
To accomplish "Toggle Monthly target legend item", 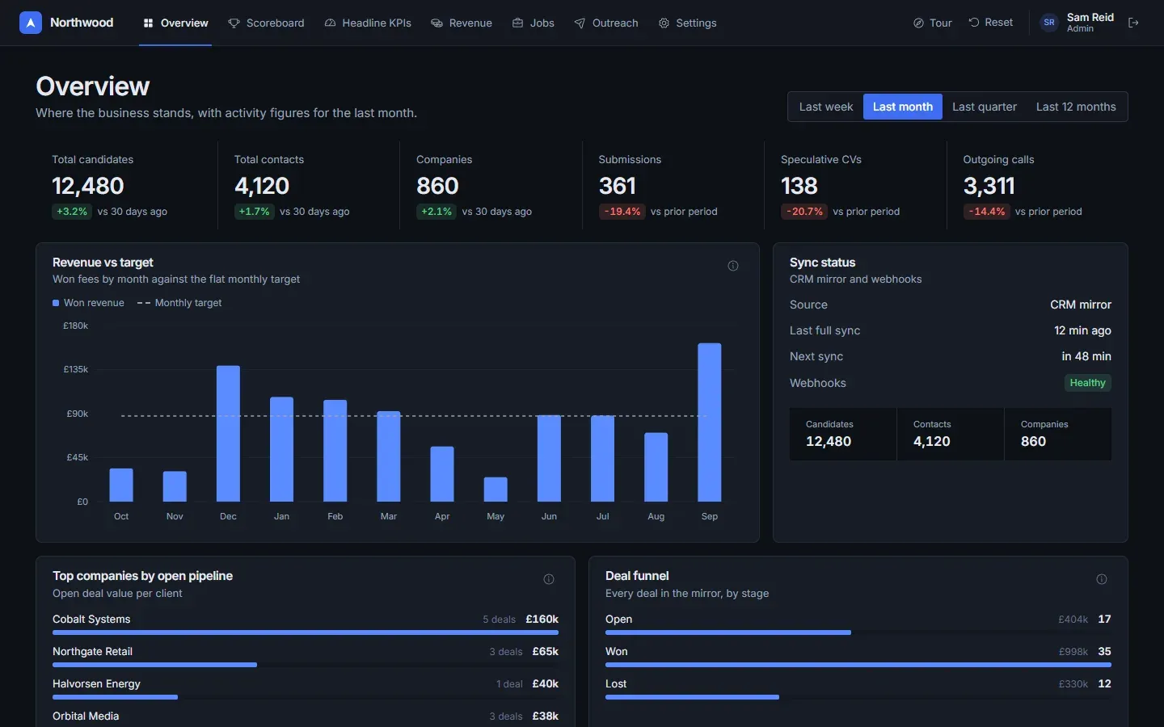I will click(179, 303).
